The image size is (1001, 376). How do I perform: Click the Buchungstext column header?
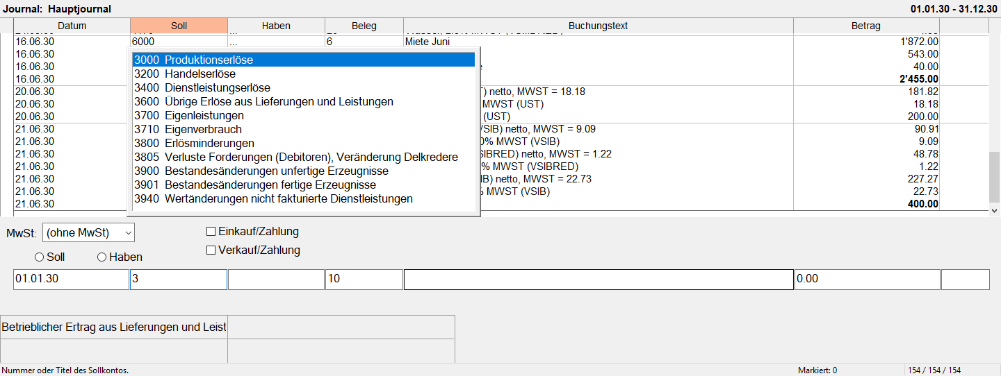pyautogui.click(x=599, y=26)
